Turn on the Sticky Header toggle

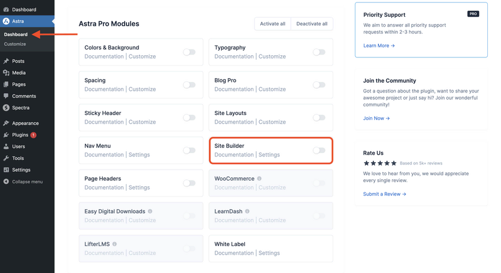point(188,118)
